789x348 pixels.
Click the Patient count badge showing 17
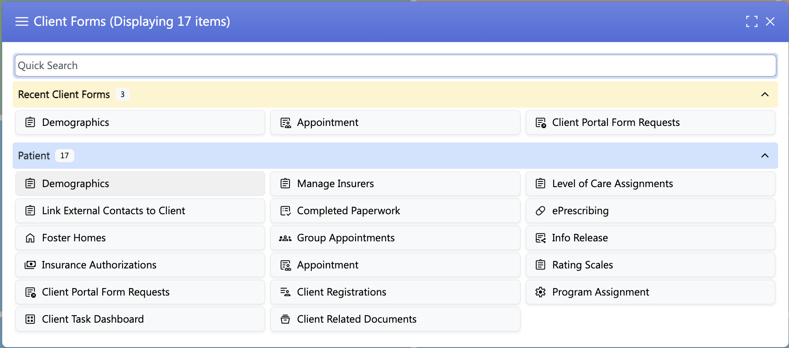65,156
